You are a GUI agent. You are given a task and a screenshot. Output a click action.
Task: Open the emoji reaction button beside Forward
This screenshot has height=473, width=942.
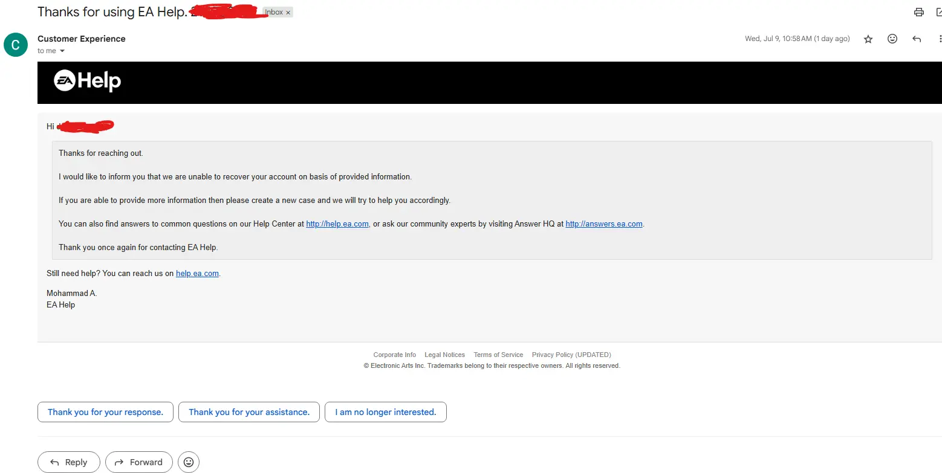pos(189,462)
